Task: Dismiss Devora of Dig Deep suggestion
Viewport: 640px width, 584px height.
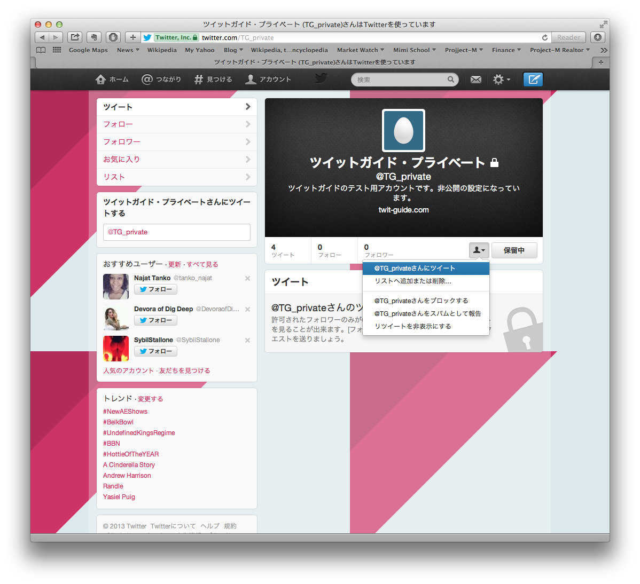Action: 247,310
